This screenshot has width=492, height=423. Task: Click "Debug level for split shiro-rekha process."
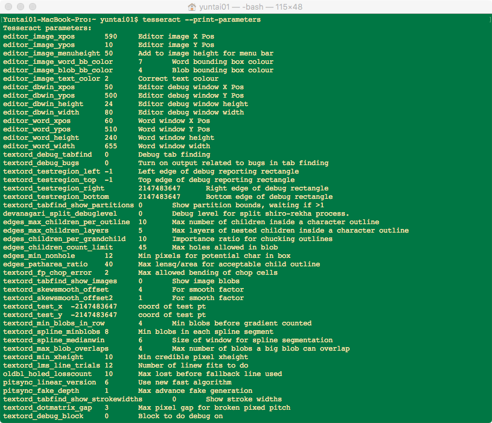[260, 214]
